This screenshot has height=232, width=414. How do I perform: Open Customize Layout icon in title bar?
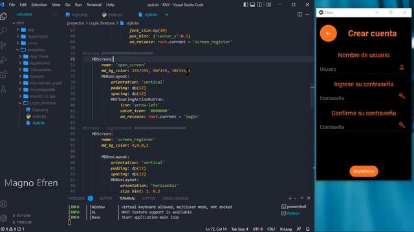point(268,5)
